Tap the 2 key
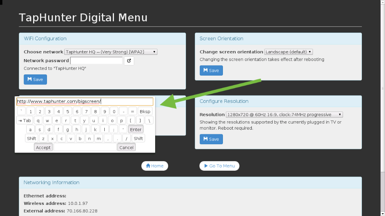The image size is (385, 216). click(40, 112)
